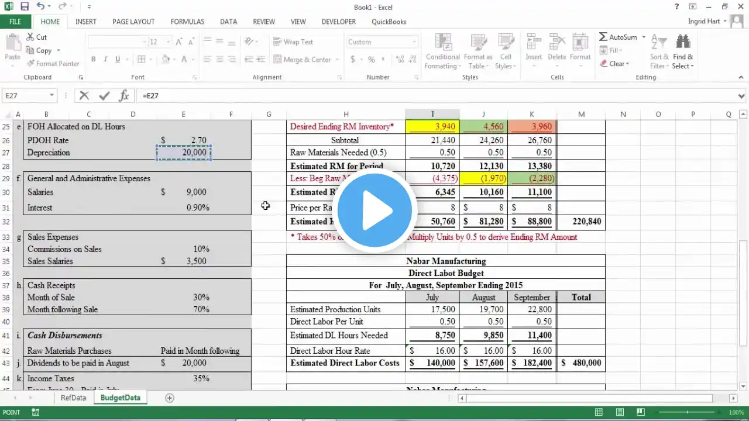Toggle middle vertical alignment

[219, 42]
